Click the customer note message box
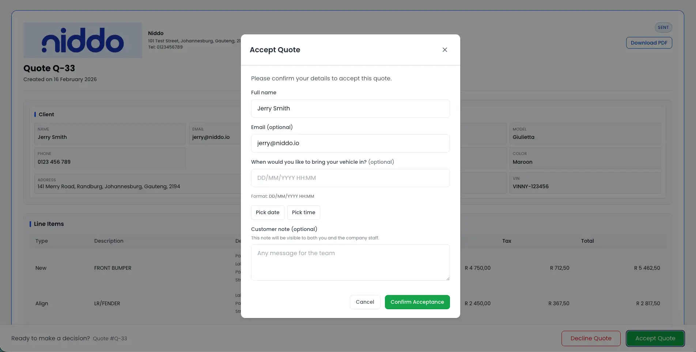The height and width of the screenshot is (352, 696). 350,262
